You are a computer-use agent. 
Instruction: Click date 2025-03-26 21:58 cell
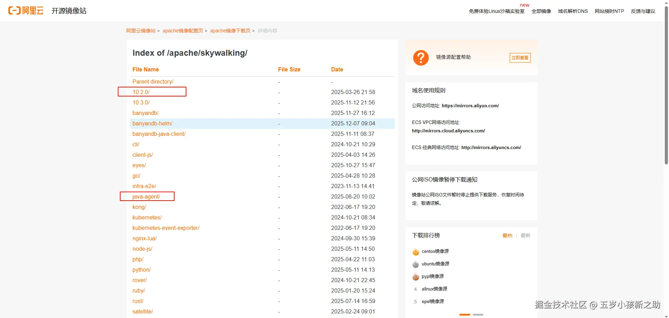click(x=353, y=92)
